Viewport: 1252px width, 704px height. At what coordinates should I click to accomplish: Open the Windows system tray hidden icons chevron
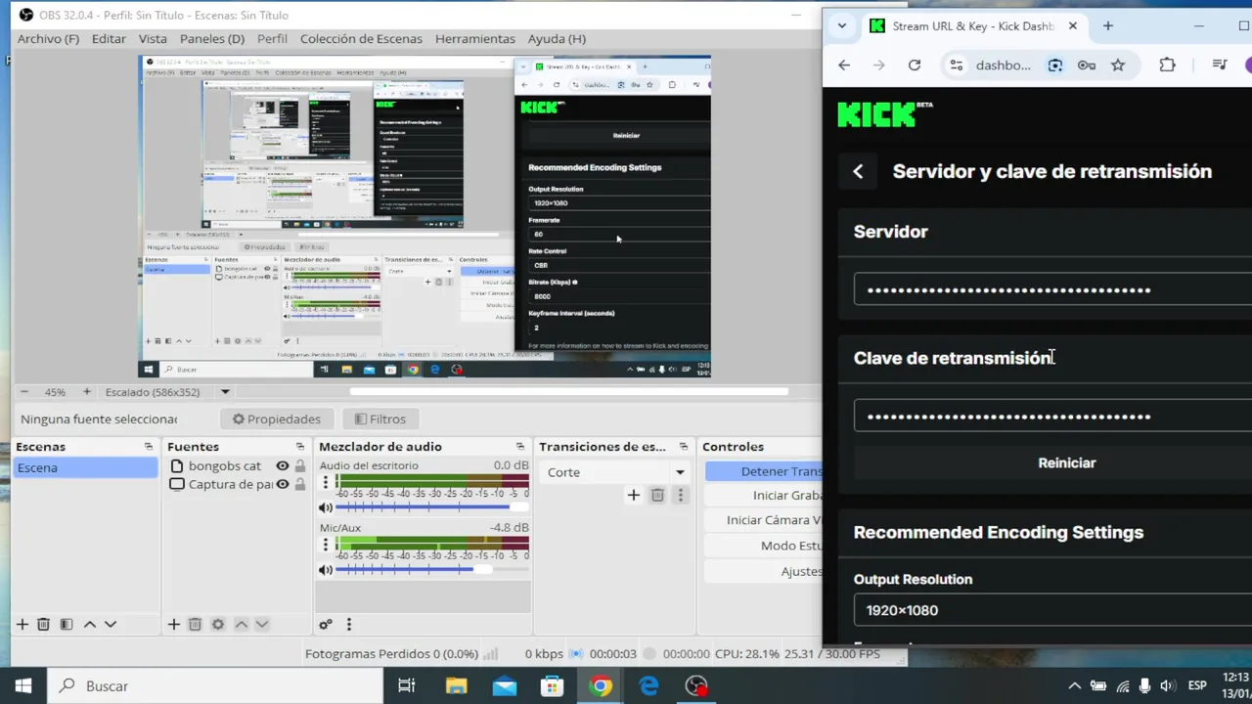coord(1074,685)
